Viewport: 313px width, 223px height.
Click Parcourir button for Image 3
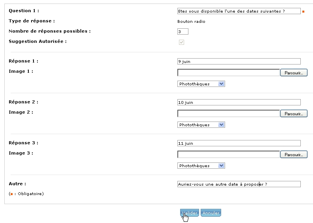click(x=294, y=155)
